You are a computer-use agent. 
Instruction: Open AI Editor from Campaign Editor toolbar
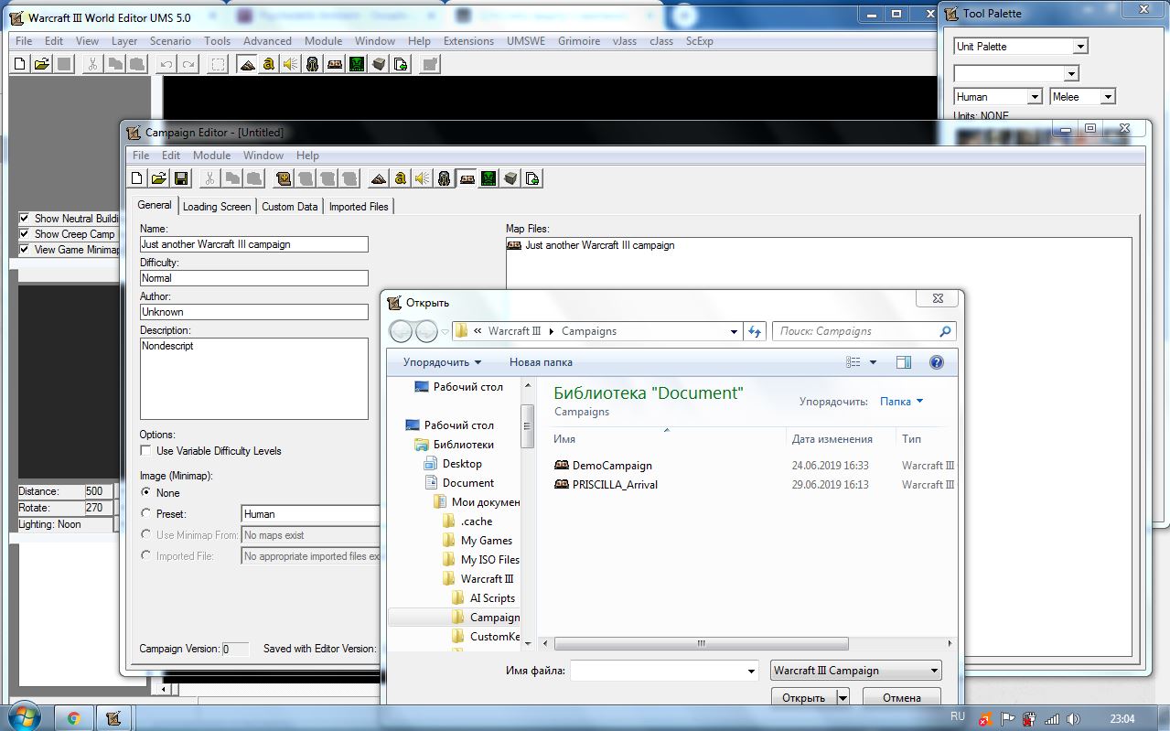[488, 178]
